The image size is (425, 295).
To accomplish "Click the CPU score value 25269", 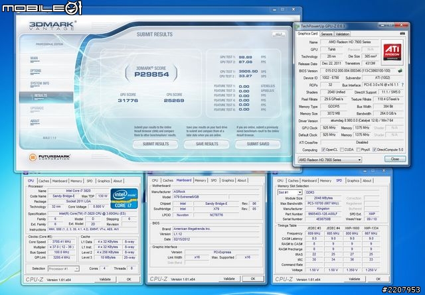I will (174, 101).
